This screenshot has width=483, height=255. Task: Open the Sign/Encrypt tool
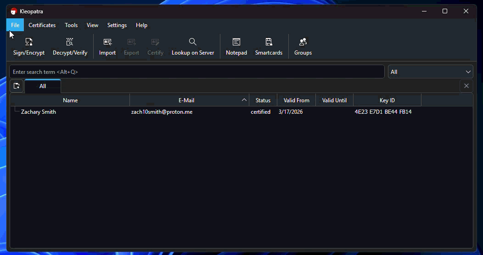(29, 47)
